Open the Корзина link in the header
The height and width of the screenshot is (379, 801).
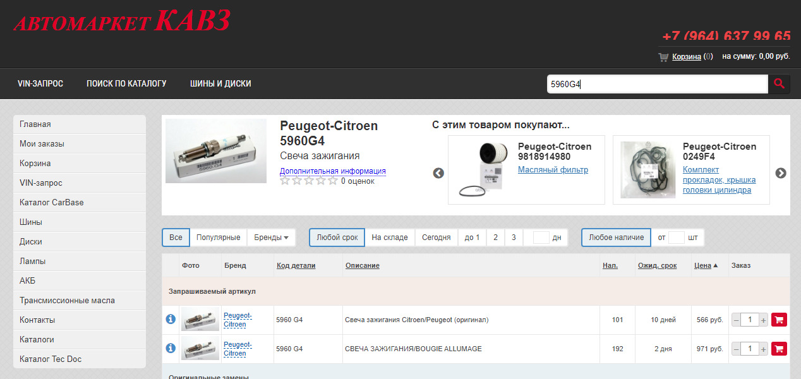coord(687,56)
